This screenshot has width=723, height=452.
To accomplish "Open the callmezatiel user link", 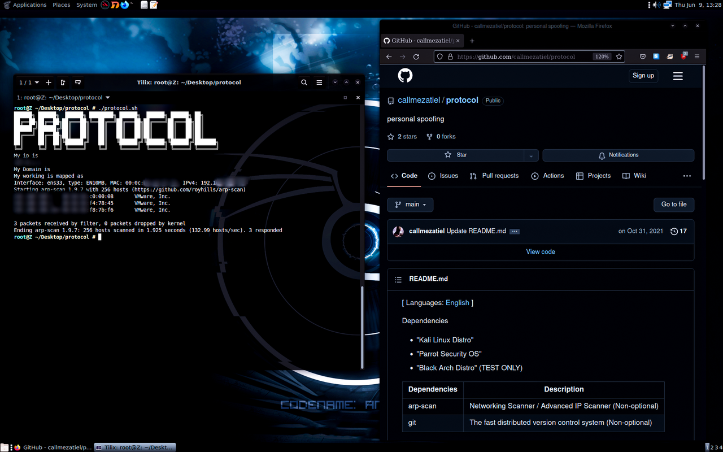I will [419, 100].
